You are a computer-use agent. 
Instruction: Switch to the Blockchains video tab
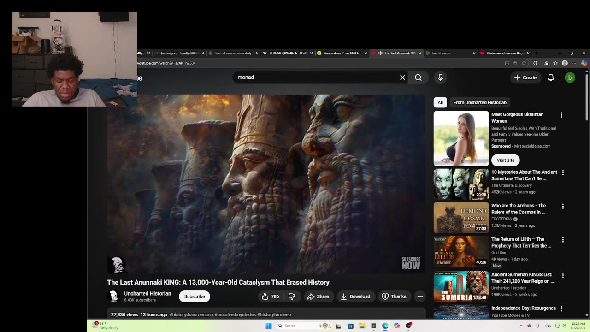505,53
